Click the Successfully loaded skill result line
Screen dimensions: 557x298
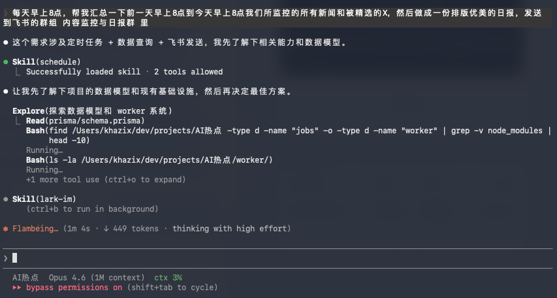click(x=124, y=72)
